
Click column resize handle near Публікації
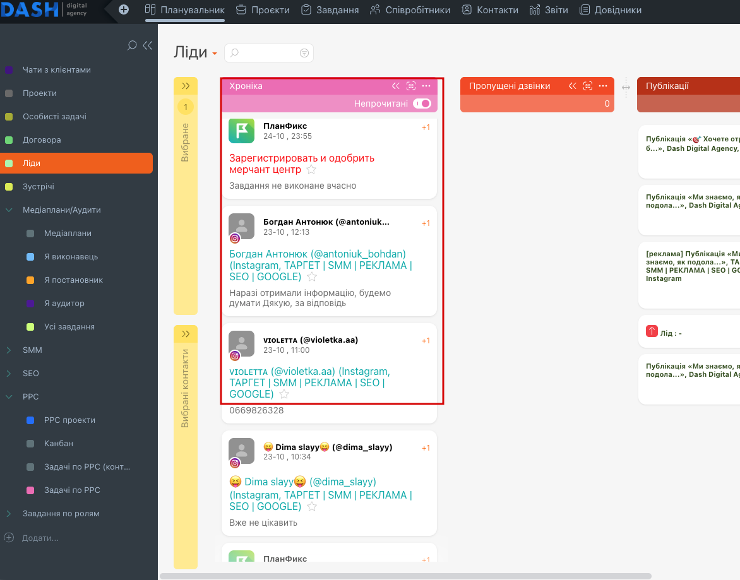(x=626, y=87)
